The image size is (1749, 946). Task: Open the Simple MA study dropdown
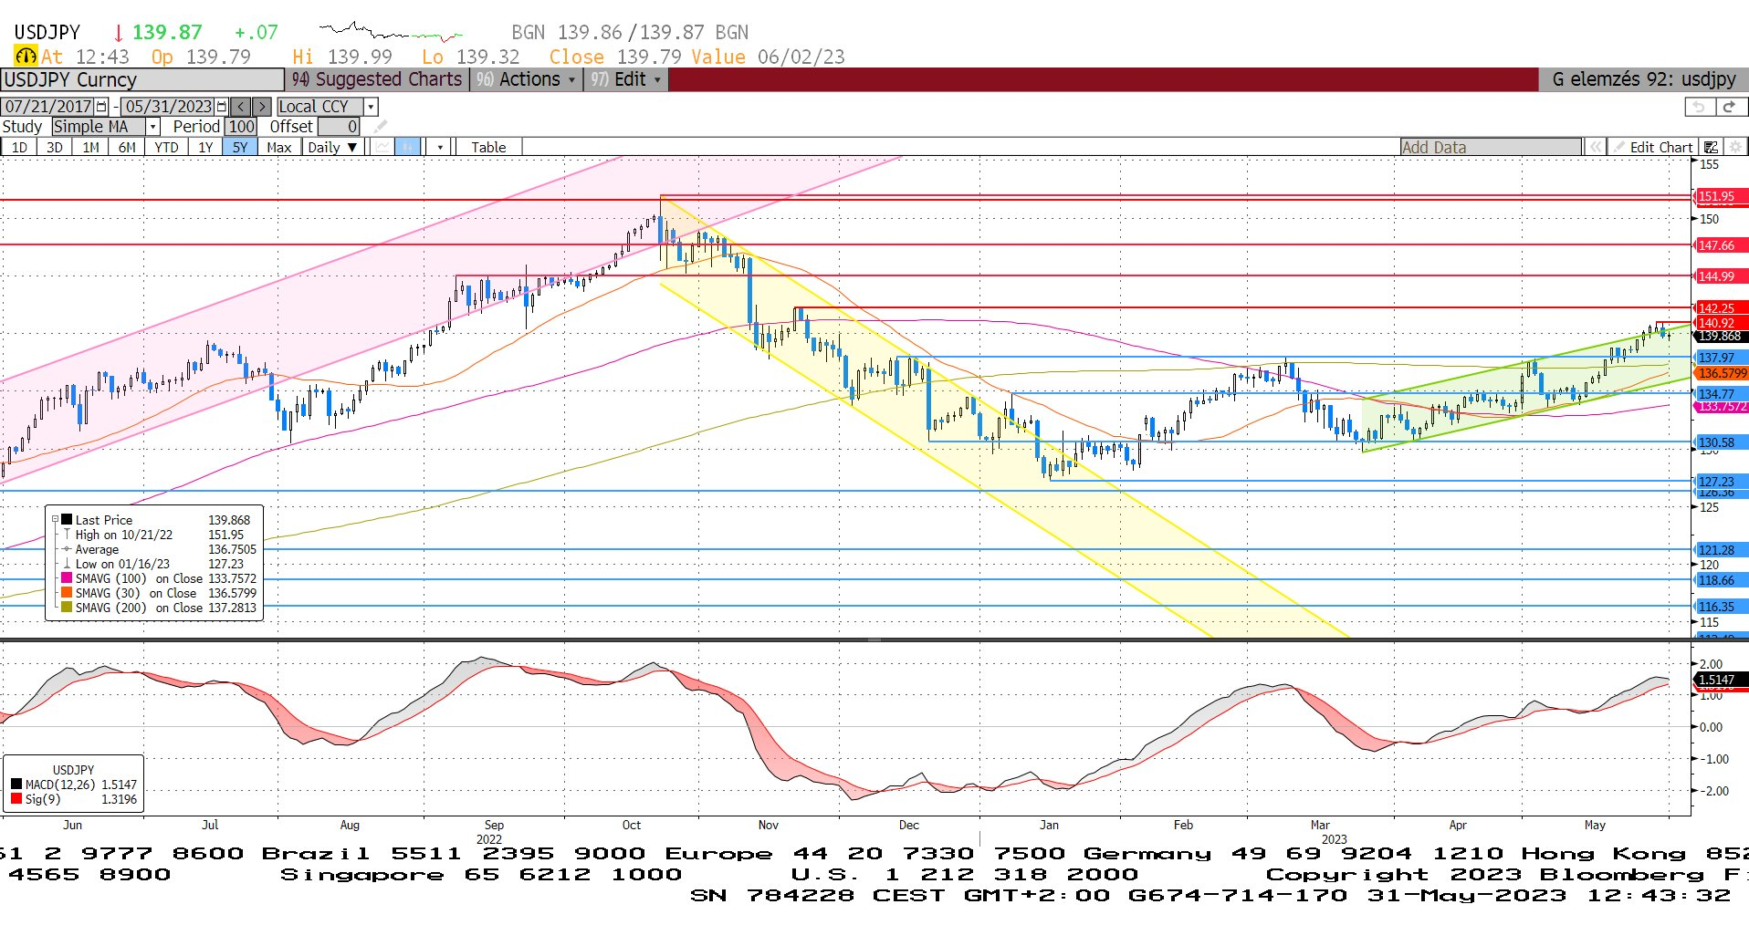pos(153,127)
